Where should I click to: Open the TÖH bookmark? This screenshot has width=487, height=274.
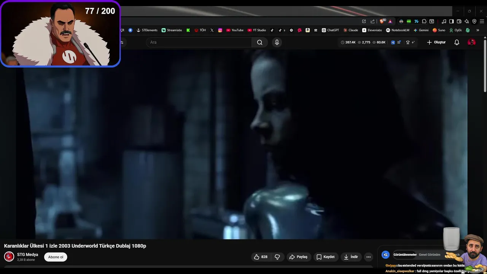tap(200, 30)
